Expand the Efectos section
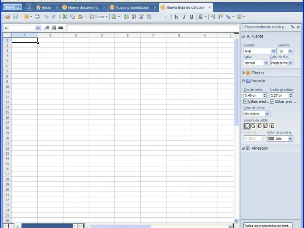Image resolution: width=304 pixels, height=228 pixels. pos(243,73)
